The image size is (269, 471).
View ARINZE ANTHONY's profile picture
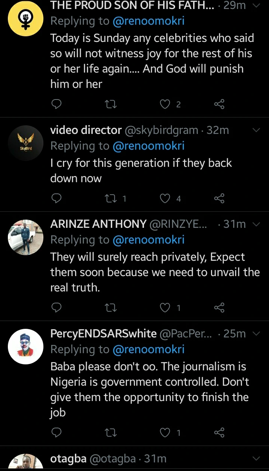tap(26, 237)
